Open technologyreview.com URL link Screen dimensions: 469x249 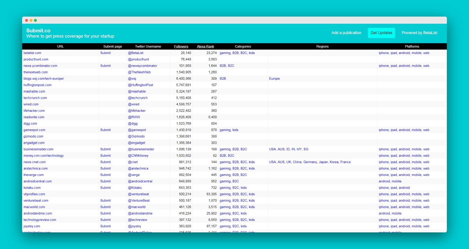click(x=40, y=220)
